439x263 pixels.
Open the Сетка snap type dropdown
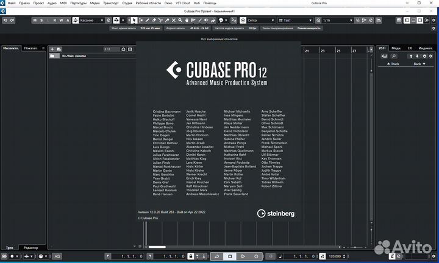pos(261,21)
